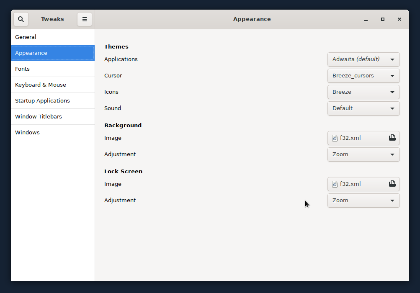Image resolution: width=420 pixels, height=293 pixels.
Task: Open the Lock Screen Adjustment dropdown
Action: (x=363, y=200)
